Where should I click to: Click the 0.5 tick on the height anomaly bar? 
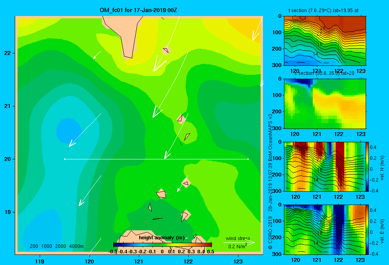210,252
